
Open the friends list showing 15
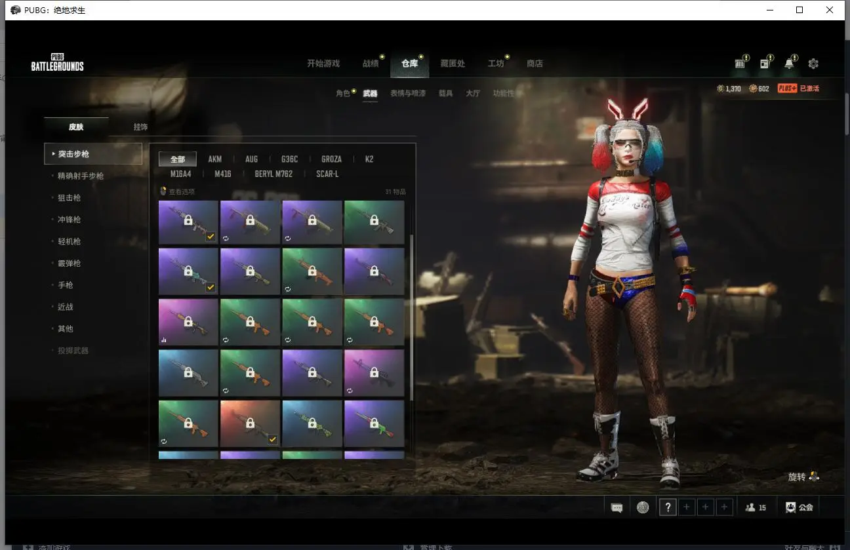click(x=756, y=507)
